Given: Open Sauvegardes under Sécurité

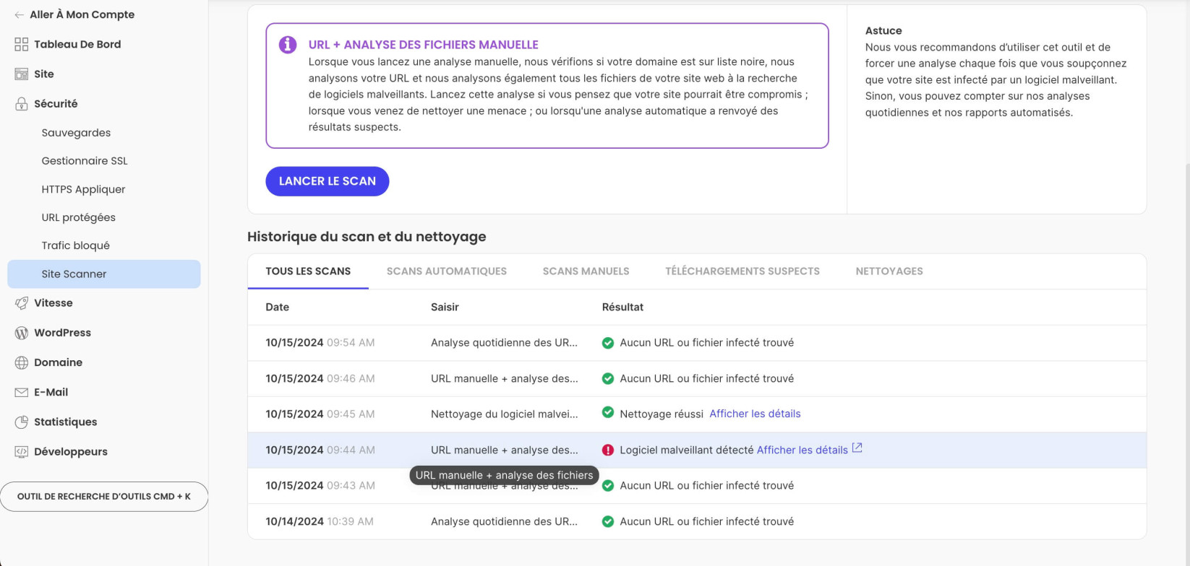Looking at the screenshot, I should [76, 133].
